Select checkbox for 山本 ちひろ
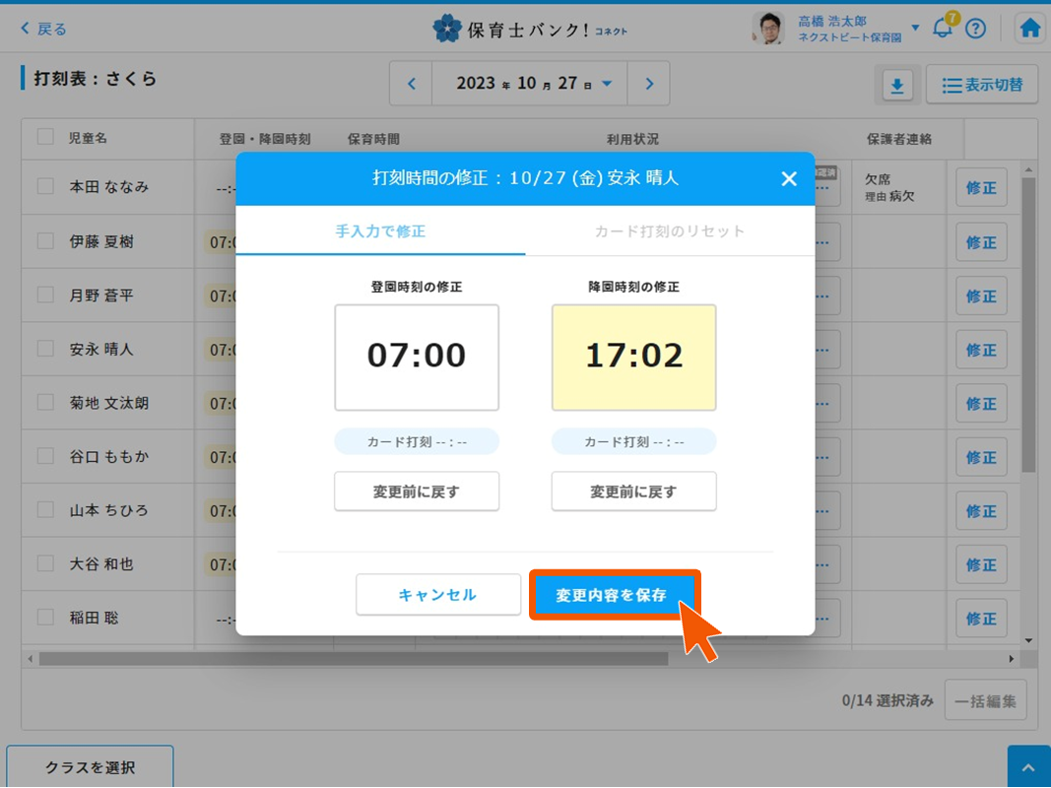This screenshot has height=788, width=1051. pos(45,510)
